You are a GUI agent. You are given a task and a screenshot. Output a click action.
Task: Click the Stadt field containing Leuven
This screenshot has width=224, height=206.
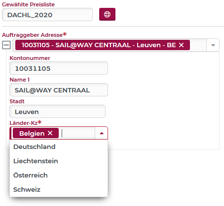pos(57,112)
